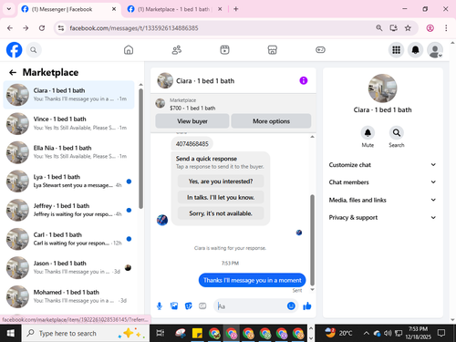Open the Carl - 1 bed 1 bath conversation
Viewport: 456px width, 342px height.
(68, 239)
